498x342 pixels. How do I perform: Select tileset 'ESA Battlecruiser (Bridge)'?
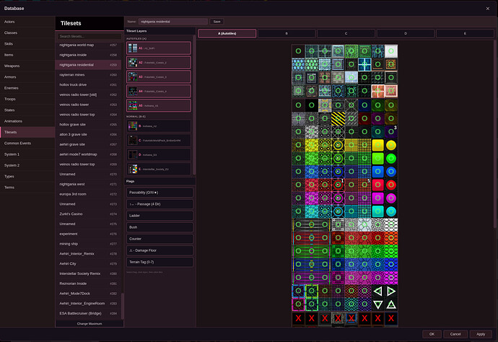point(88,313)
